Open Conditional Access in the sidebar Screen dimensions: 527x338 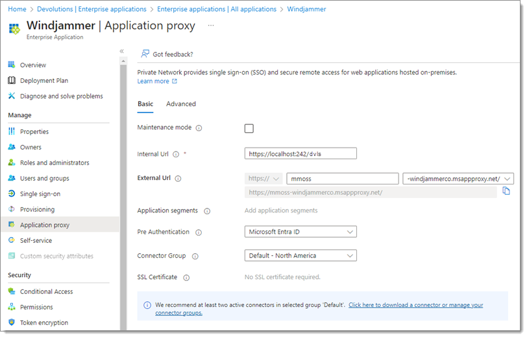tap(46, 291)
